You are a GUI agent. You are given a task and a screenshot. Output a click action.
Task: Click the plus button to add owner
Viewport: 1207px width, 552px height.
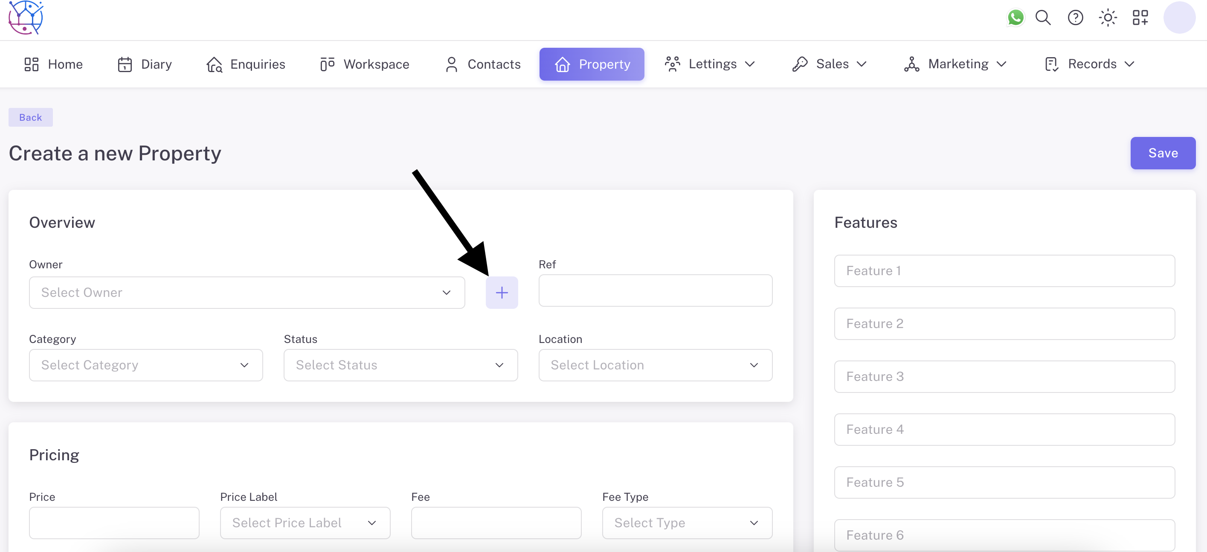point(502,292)
